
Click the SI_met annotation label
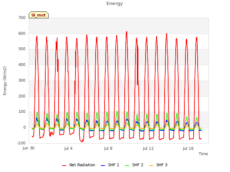[38, 15]
